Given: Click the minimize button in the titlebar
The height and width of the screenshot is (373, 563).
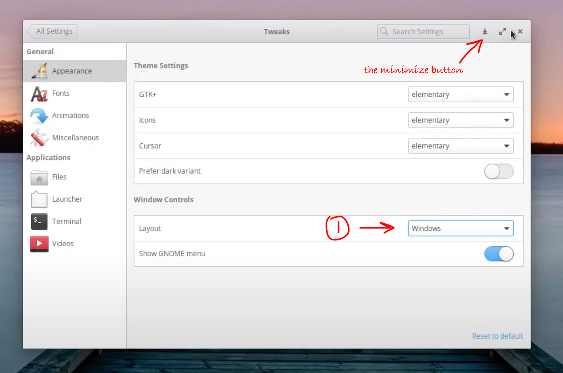Looking at the screenshot, I should click(x=485, y=32).
